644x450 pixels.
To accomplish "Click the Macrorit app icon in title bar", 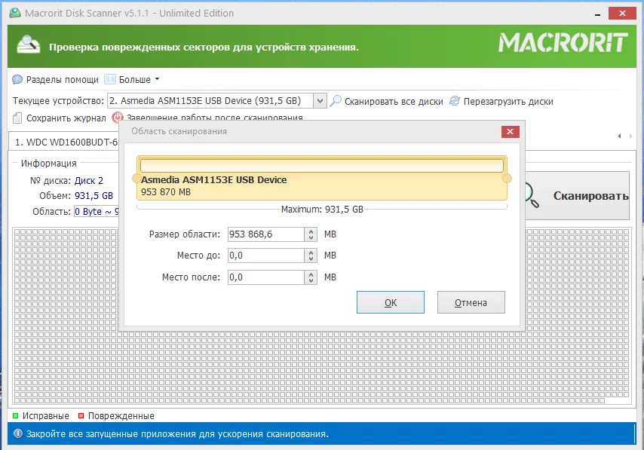I will coord(15,13).
